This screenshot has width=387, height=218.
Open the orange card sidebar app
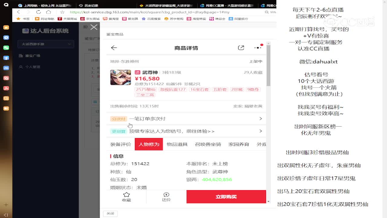[x=6, y=108]
